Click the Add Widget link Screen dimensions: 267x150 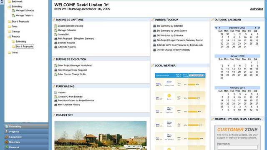pyautogui.click(x=257, y=9)
